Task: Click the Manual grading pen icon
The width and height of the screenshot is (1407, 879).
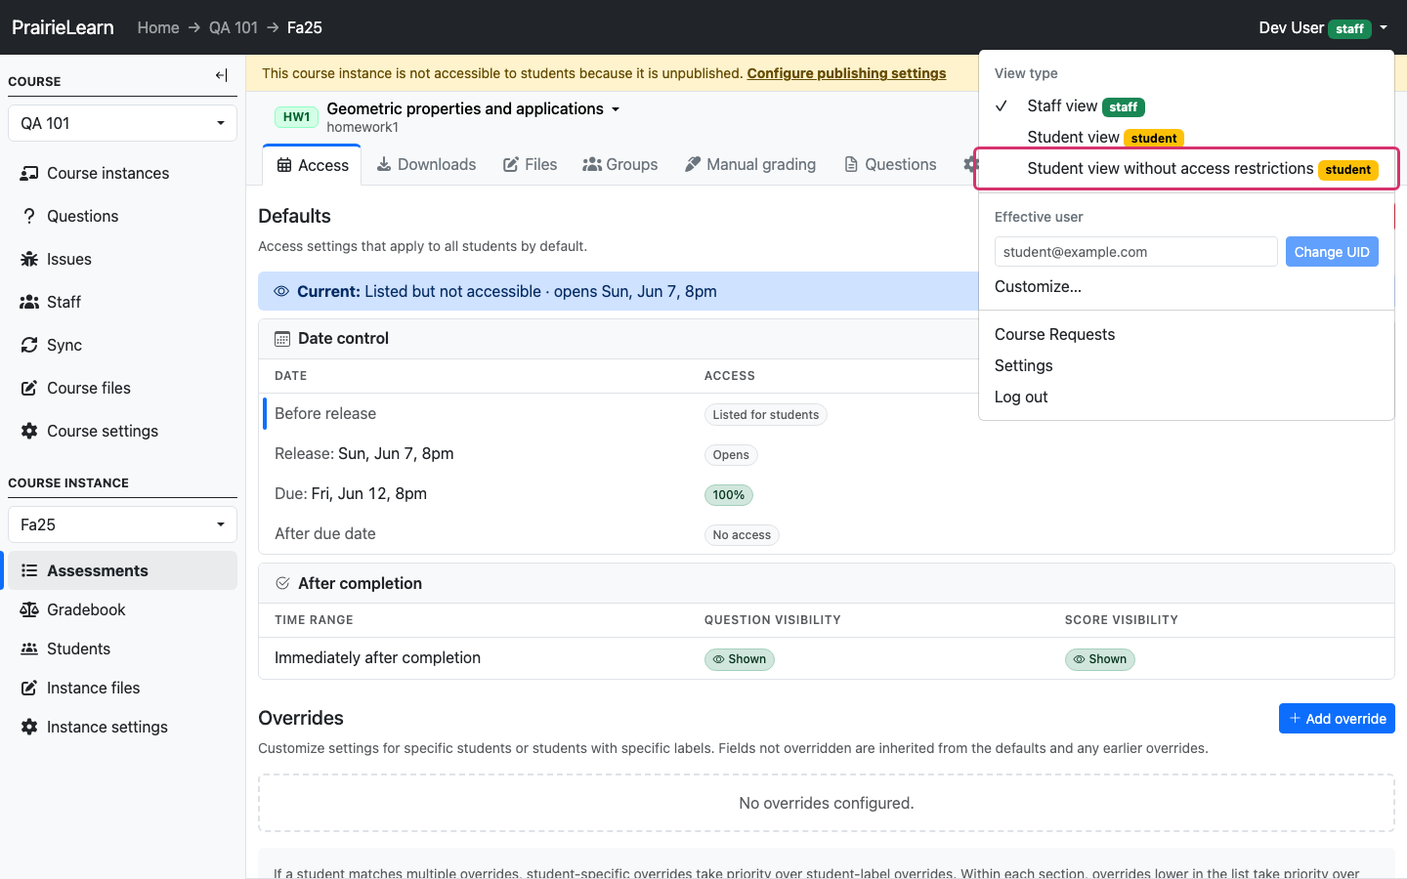Action: [693, 164]
